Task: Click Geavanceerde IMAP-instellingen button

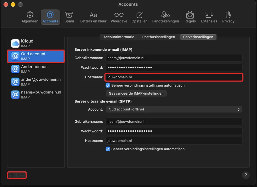Action: pos(136,93)
